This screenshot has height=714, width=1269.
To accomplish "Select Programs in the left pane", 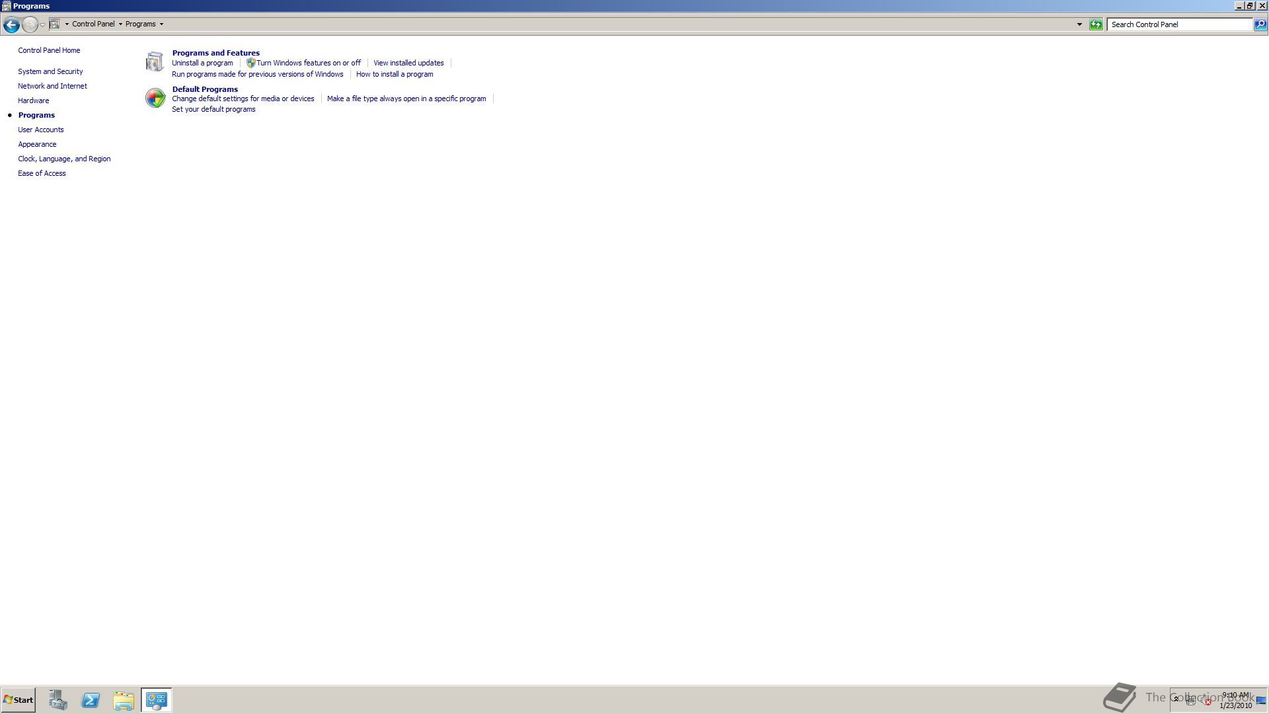I will pos(36,115).
